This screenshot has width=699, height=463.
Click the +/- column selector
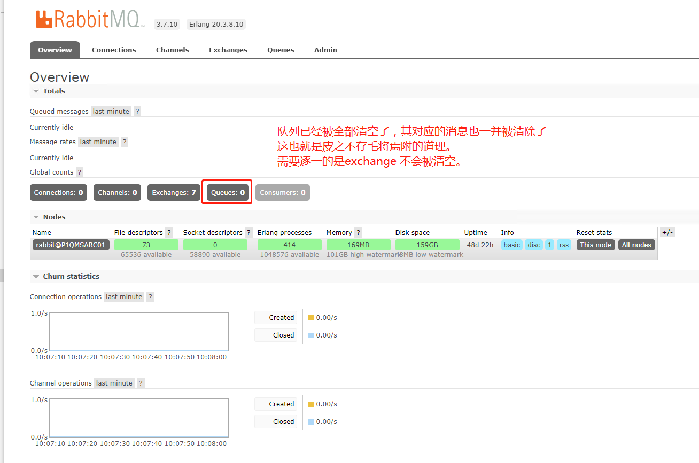[x=667, y=232]
